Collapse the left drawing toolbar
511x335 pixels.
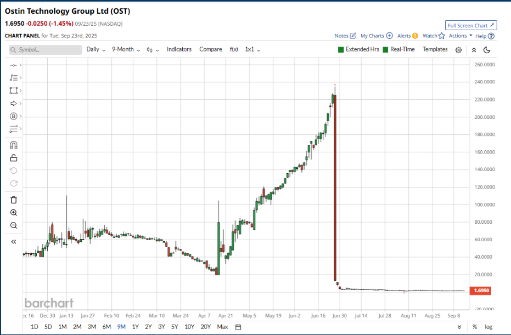click(x=14, y=241)
